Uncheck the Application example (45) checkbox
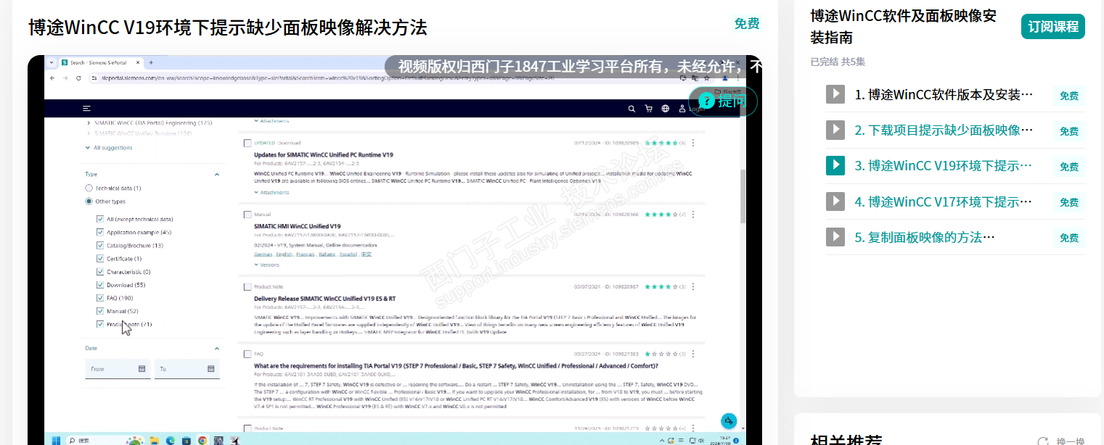Screen dimensions: 1104x445 pyautogui.click(x=99, y=232)
